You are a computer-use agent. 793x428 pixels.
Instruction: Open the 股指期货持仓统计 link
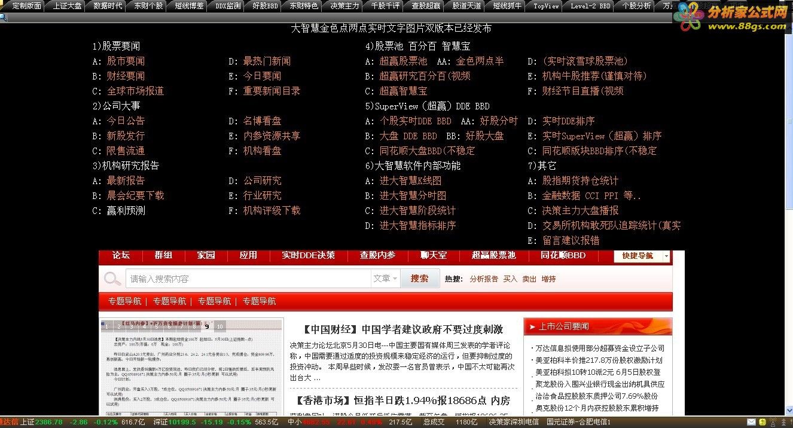coord(580,181)
